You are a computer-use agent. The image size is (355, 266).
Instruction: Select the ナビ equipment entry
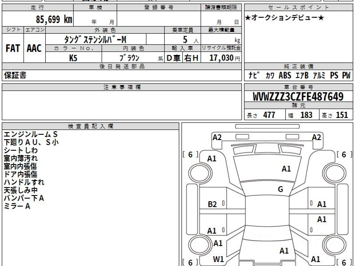254,76
